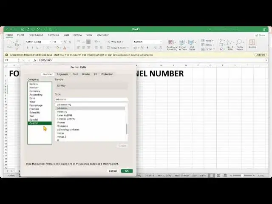Click the Undo arrow icon
272x204 pixels.
pyautogui.click(x=38, y=29)
